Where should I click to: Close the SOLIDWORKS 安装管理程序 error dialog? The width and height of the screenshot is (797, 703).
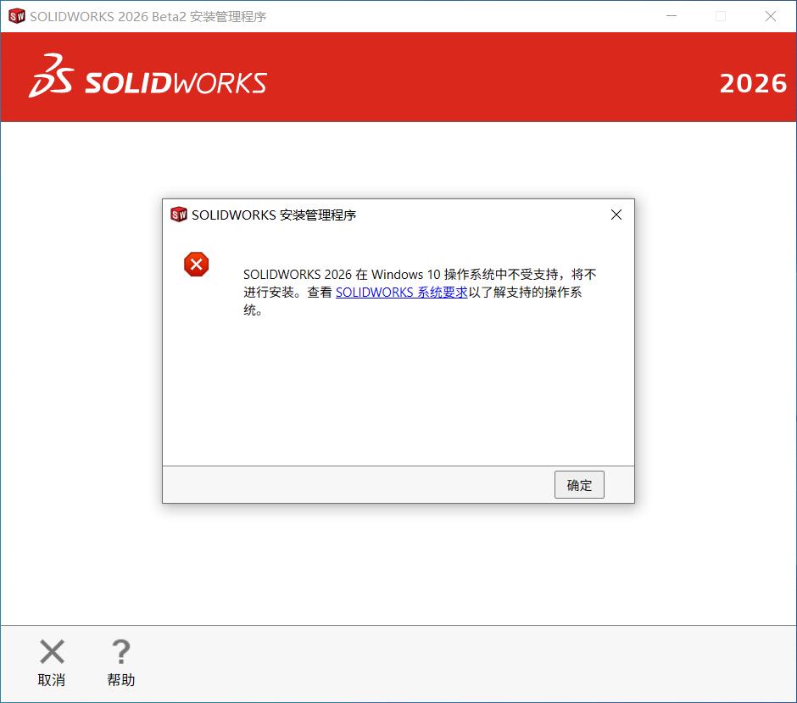click(616, 215)
